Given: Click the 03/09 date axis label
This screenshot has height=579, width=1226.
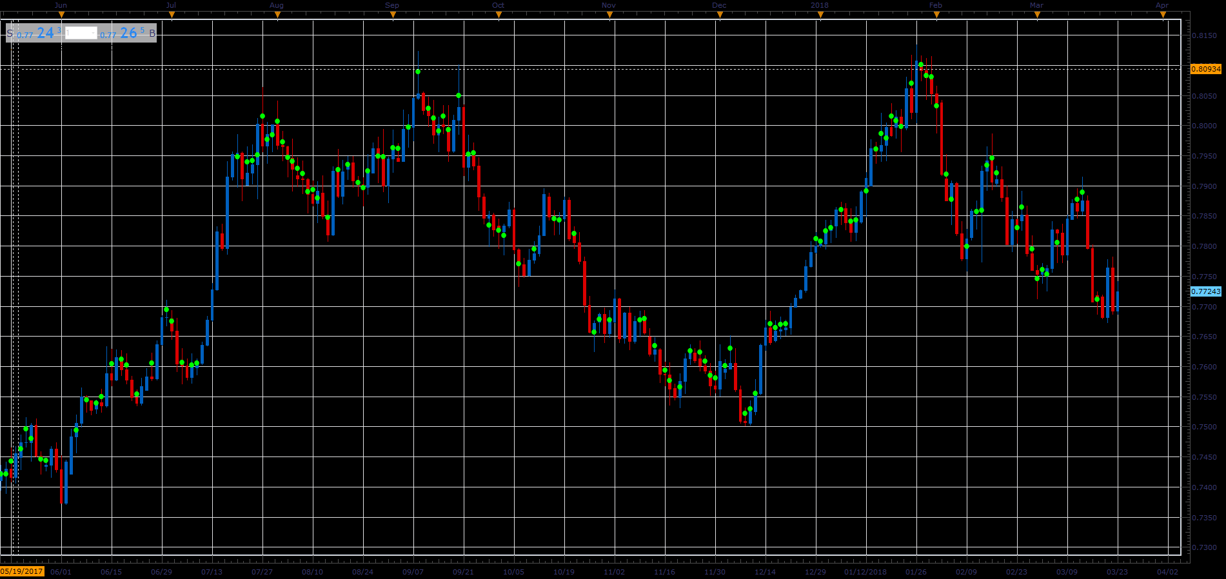Looking at the screenshot, I should click(x=1067, y=572).
